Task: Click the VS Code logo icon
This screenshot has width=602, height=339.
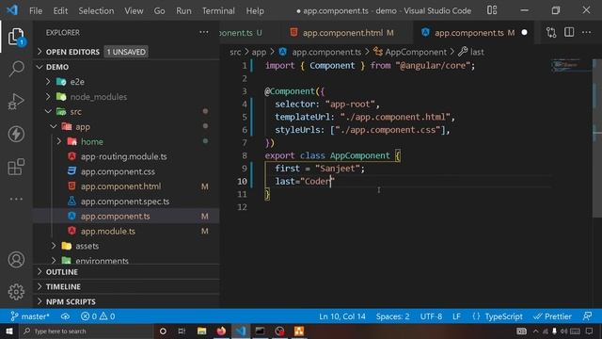Action: [x=11, y=10]
